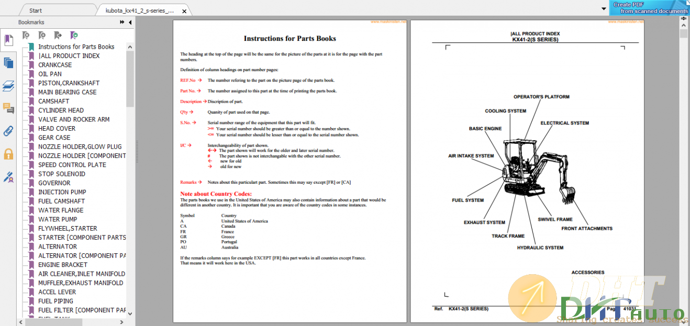The width and height of the screenshot is (690, 326).
Task: Click the bookmark with arrow toolbar icon
Action: point(58,35)
